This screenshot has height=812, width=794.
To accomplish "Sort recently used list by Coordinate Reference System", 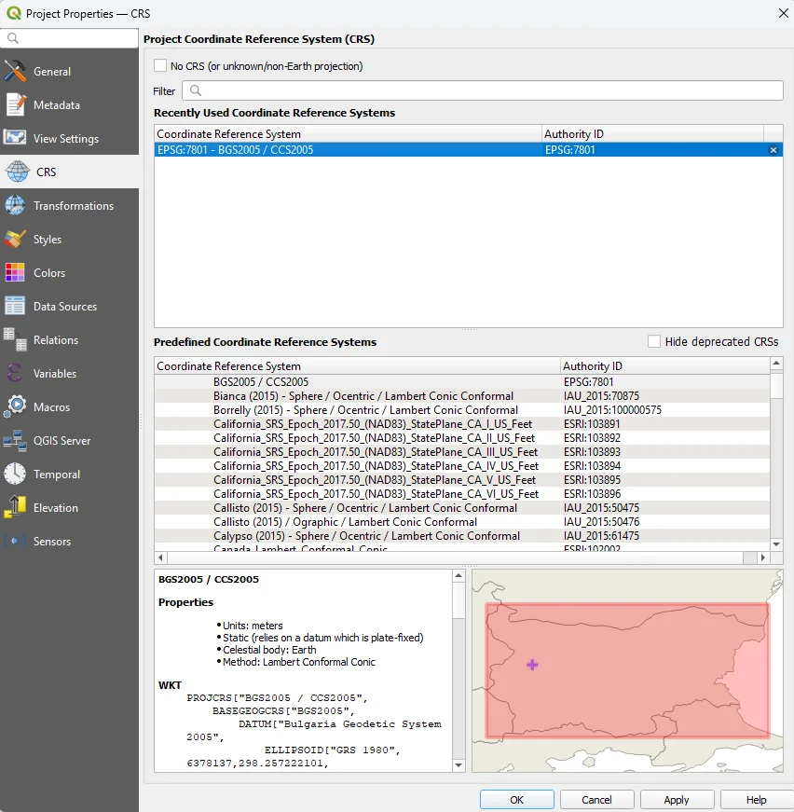I will click(x=347, y=134).
